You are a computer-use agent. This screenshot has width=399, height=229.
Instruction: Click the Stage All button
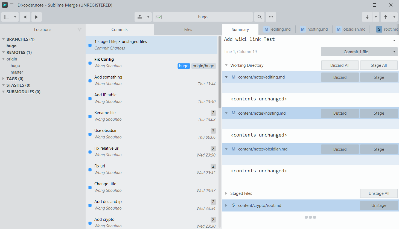pos(378,65)
